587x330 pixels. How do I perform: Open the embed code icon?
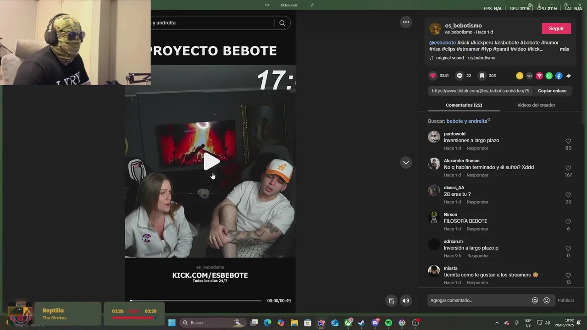pos(529,76)
